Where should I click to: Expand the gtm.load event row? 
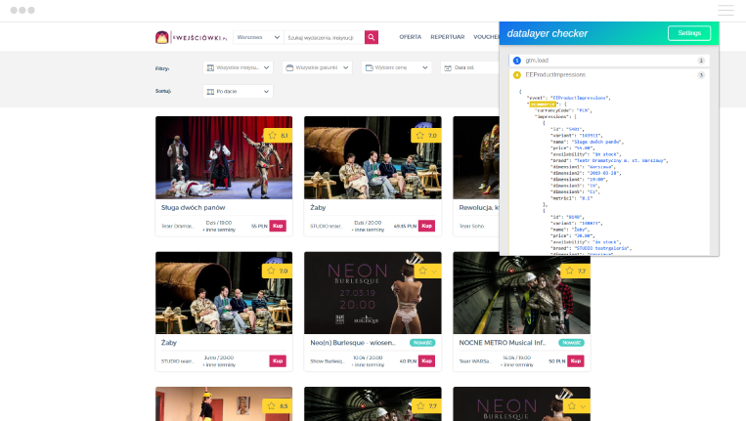[x=609, y=61]
